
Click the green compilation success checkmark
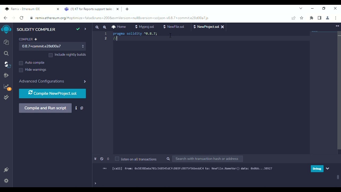pyautogui.click(x=78, y=29)
